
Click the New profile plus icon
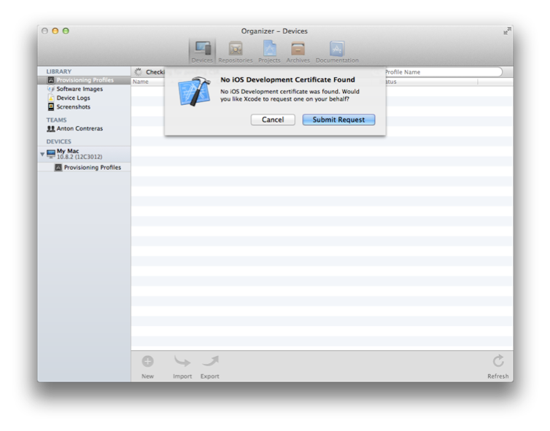(147, 361)
